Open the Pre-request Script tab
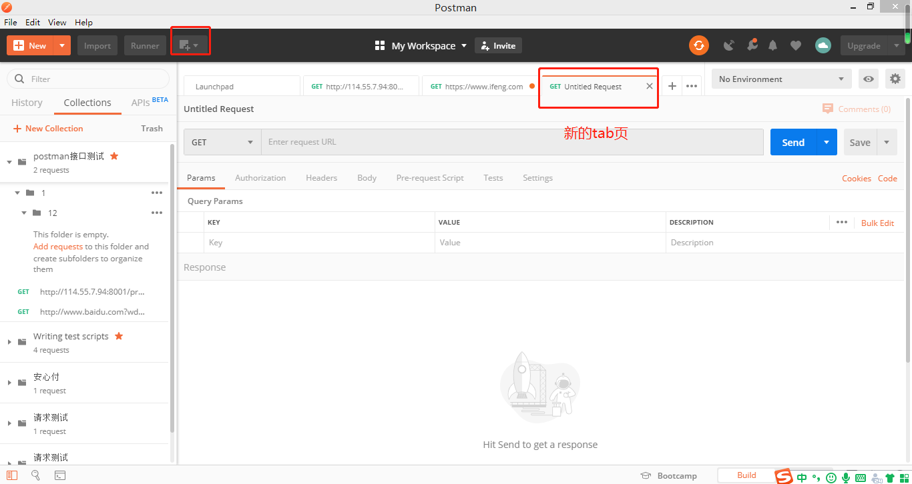This screenshot has height=484, width=912. 430,177
